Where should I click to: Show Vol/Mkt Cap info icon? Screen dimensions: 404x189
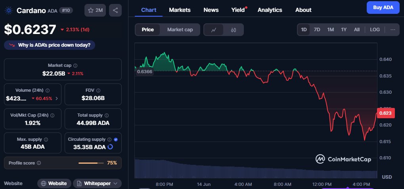53,115
